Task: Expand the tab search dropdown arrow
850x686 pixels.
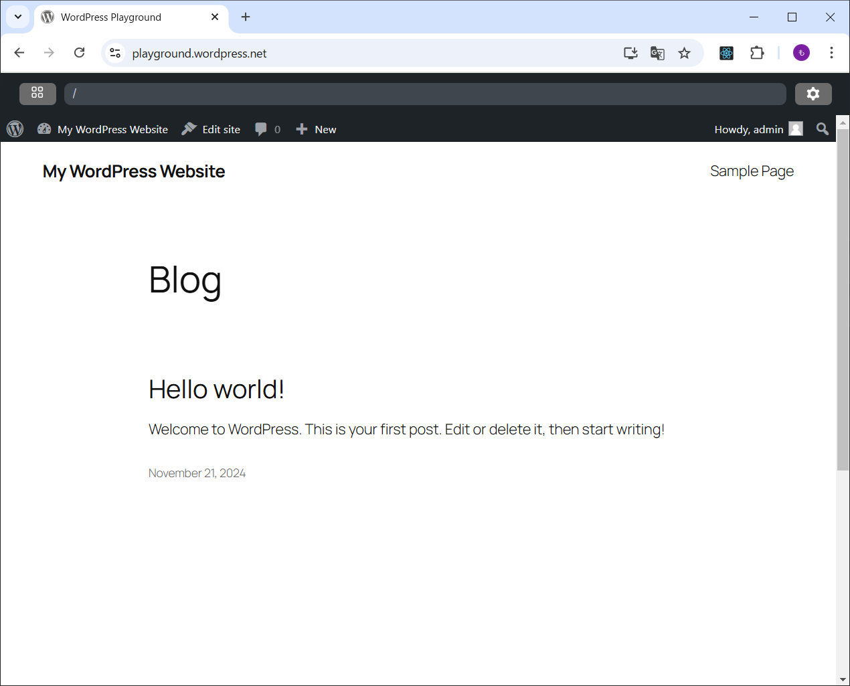Action: pyautogui.click(x=18, y=17)
